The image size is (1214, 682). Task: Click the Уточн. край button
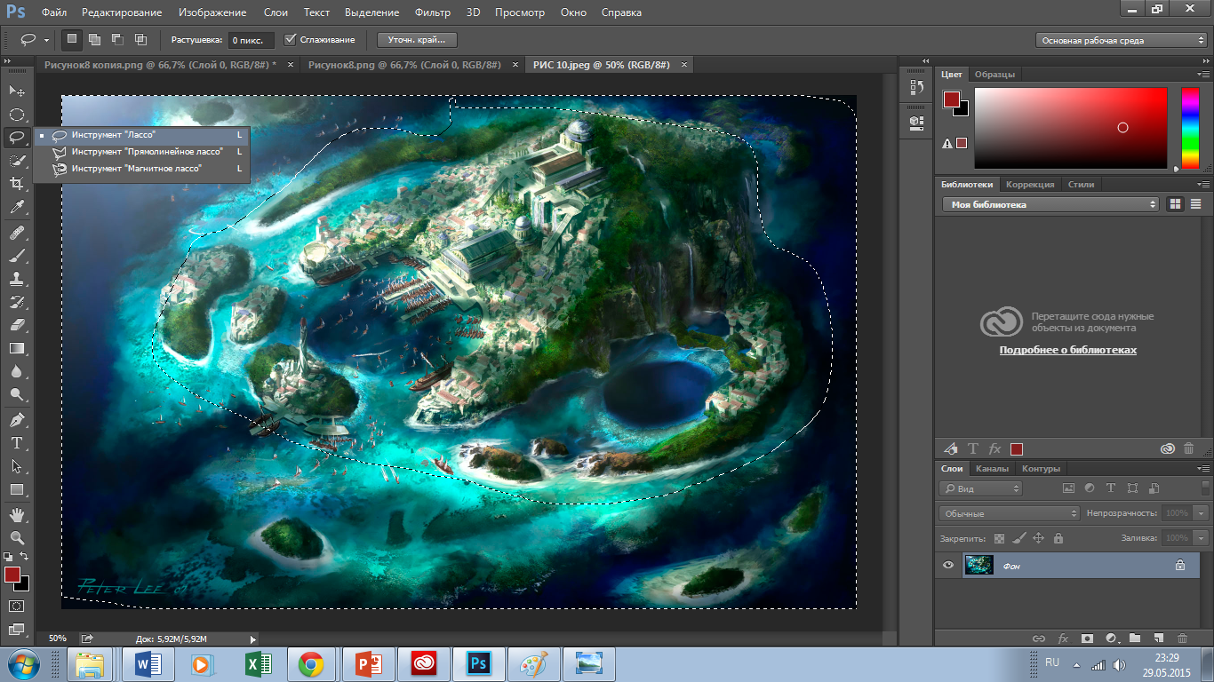click(x=417, y=40)
